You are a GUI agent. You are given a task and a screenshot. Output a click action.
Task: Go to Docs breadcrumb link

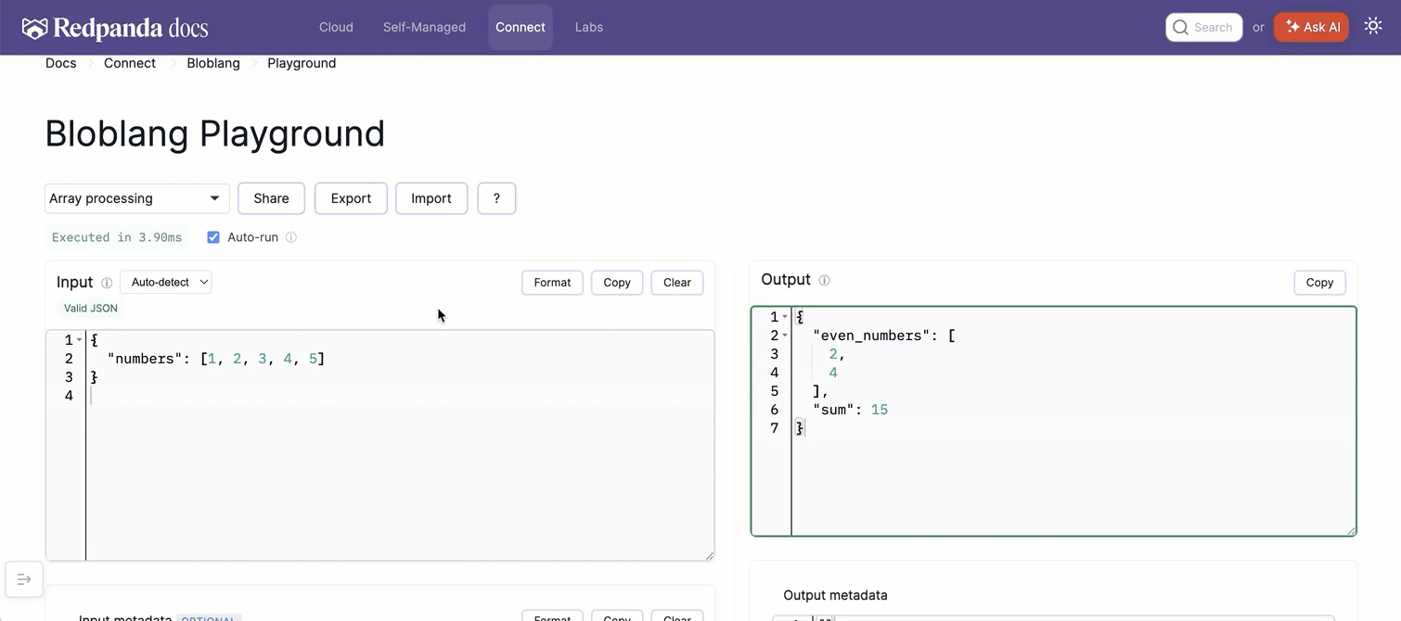click(61, 63)
